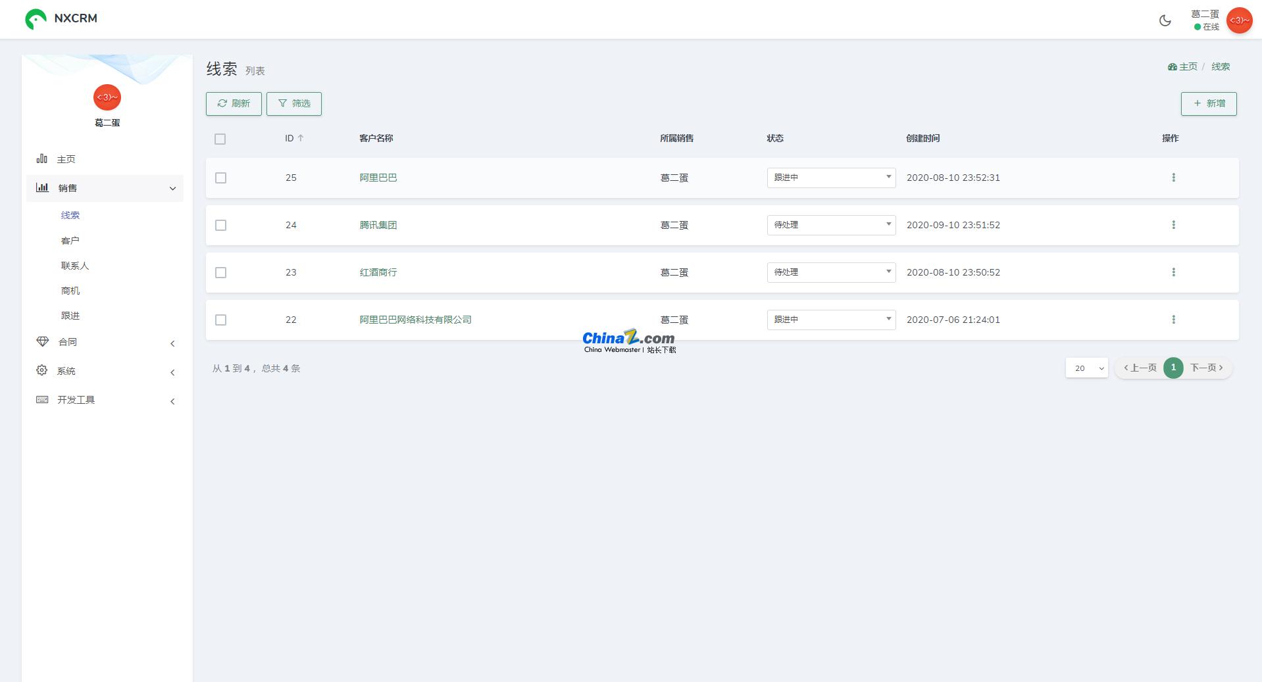Open the page size dropdown showing 20
Viewport: 1262px width, 682px height.
1086,368
